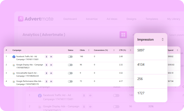Open Google Performance Max Ads campaign

[29, 83]
